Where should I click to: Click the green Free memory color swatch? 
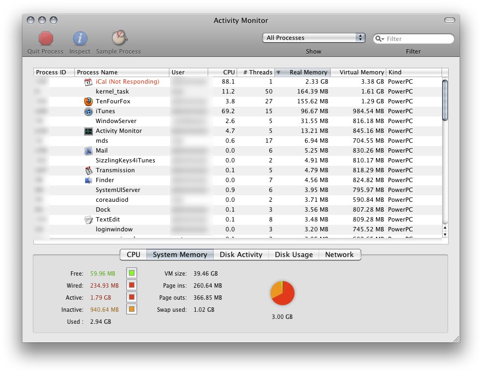[x=132, y=273]
